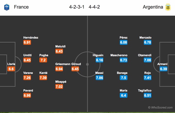Image resolution: width=175 pixels, height=113 pixels.
Task: Click the WhoScored.com watermark
Action: click(160, 108)
